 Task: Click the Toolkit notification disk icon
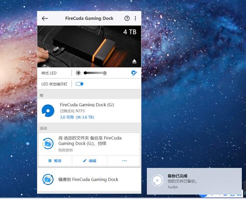[x=157, y=181]
